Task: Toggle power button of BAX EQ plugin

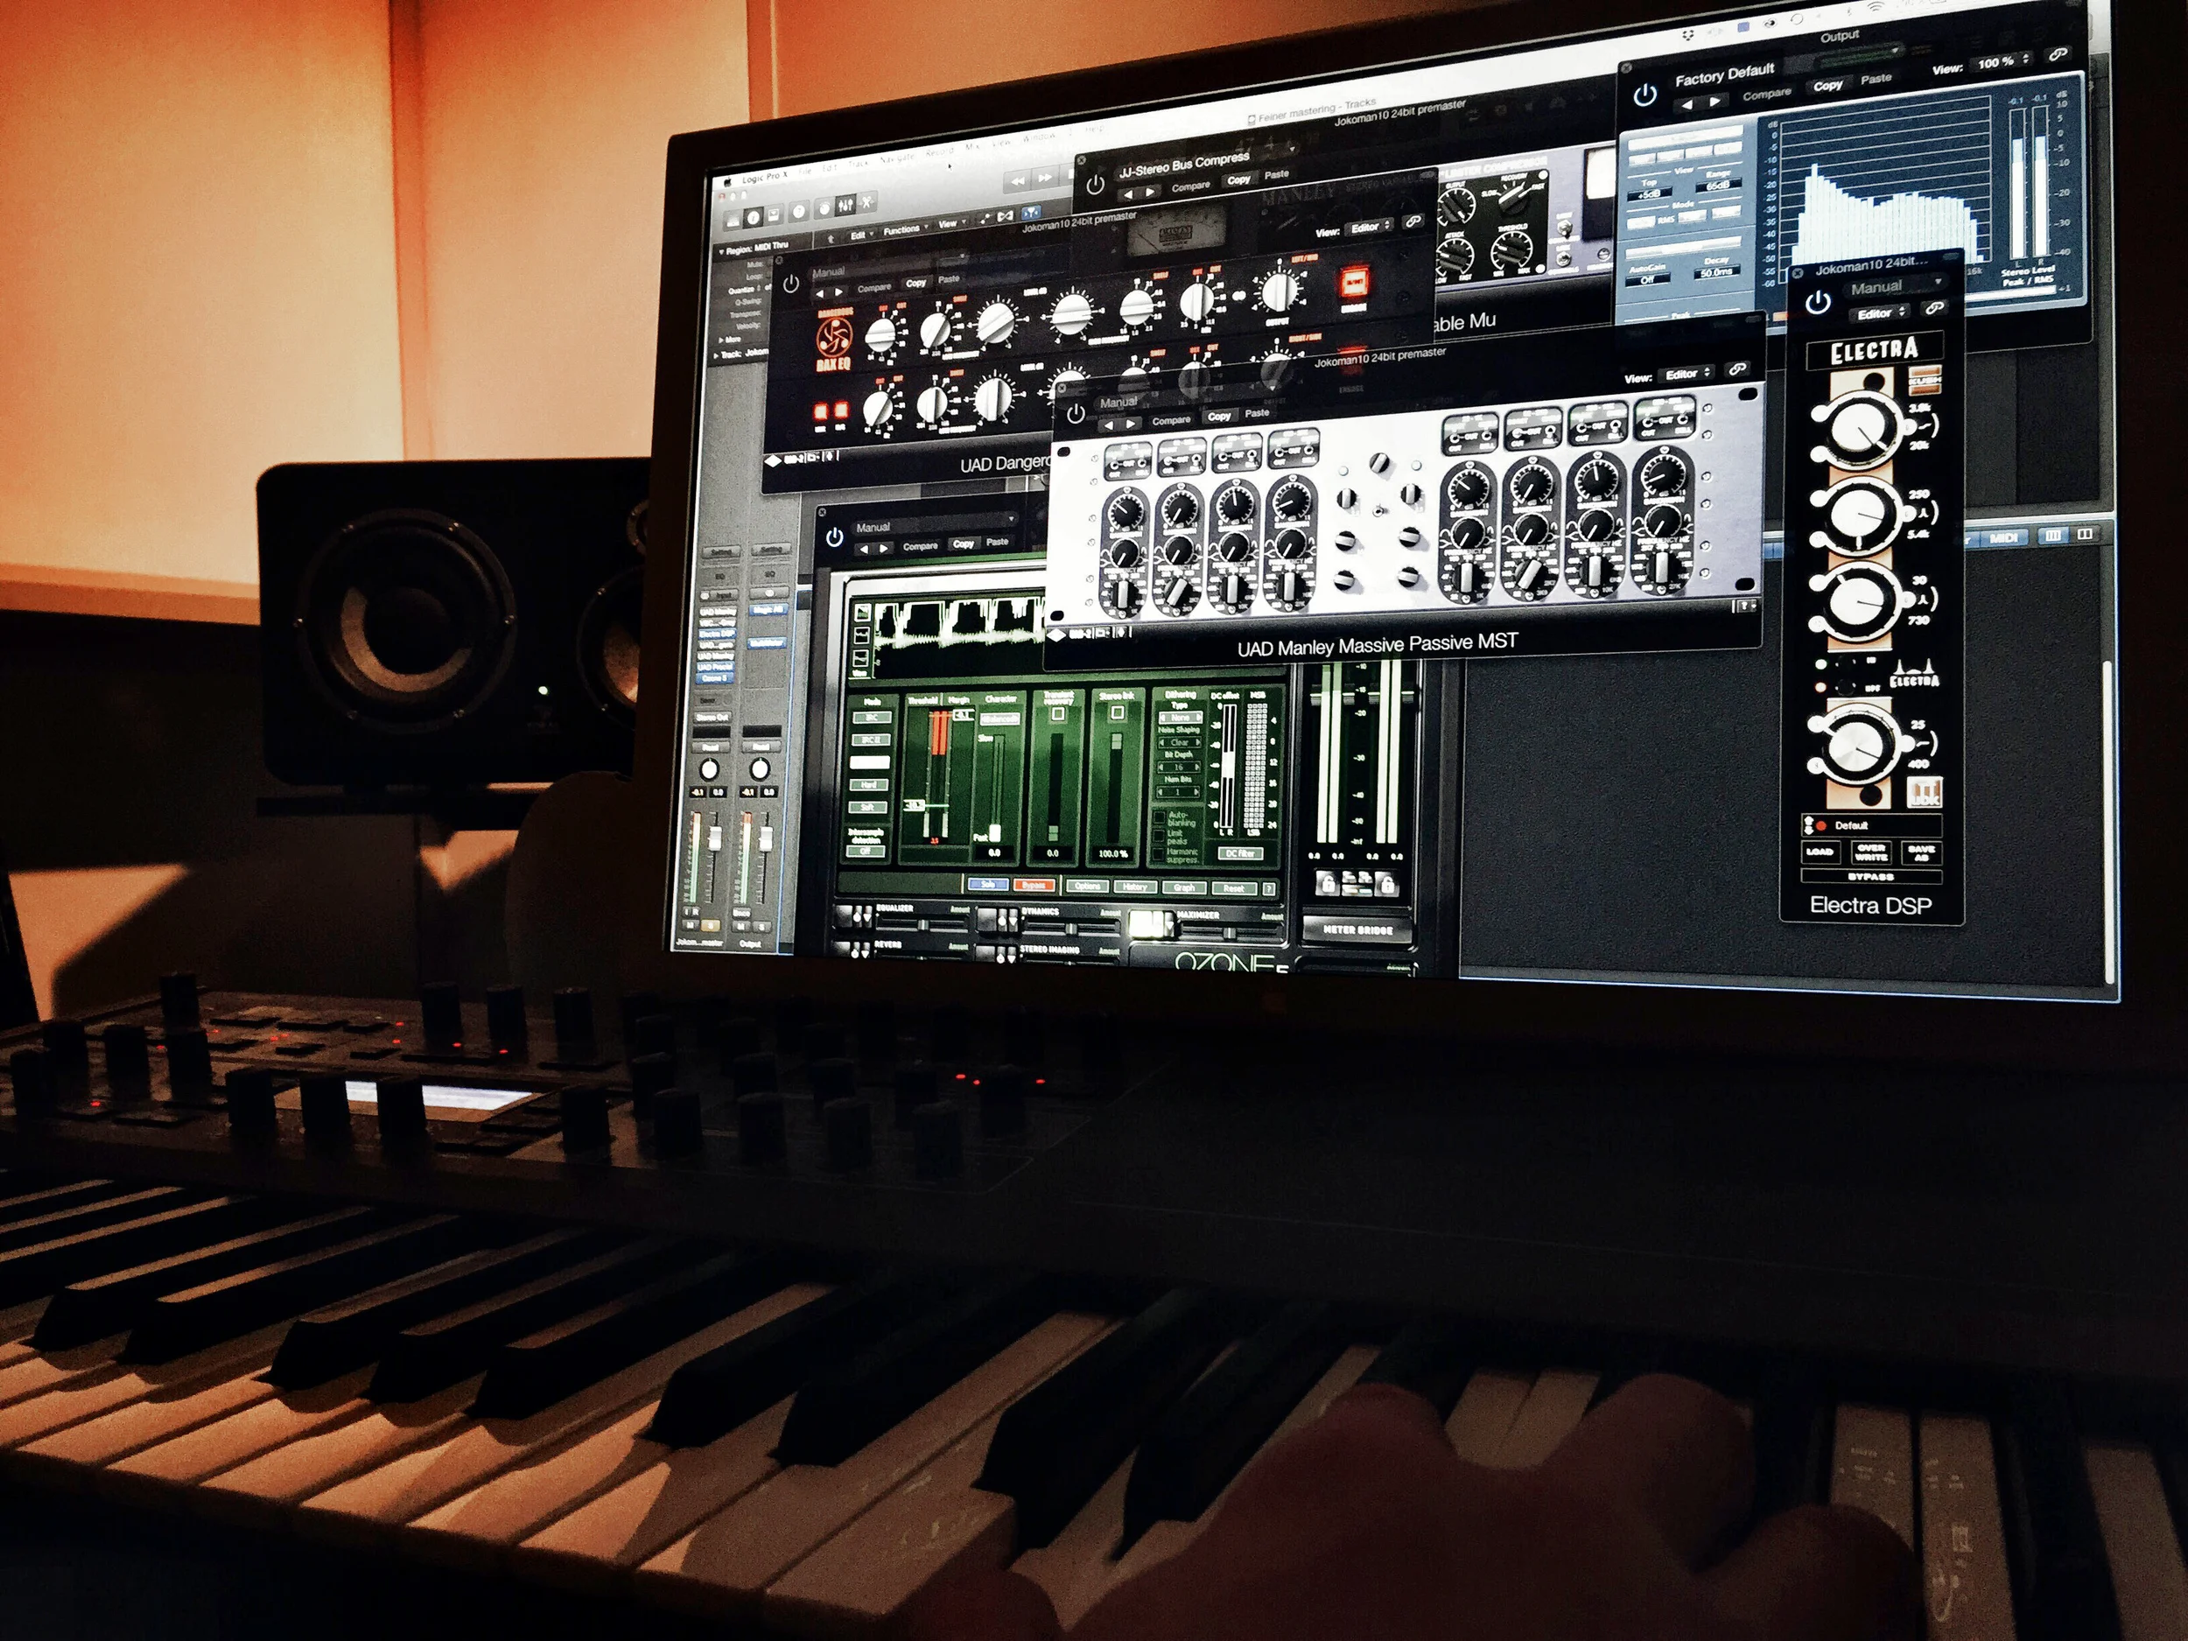Action: [x=790, y=284]
